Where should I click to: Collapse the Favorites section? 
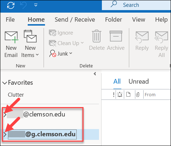coord(5,83)
